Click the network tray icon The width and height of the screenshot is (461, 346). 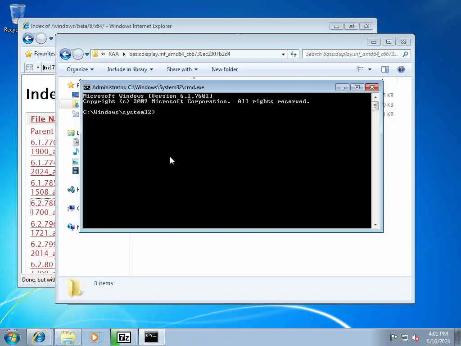(405, 337)
